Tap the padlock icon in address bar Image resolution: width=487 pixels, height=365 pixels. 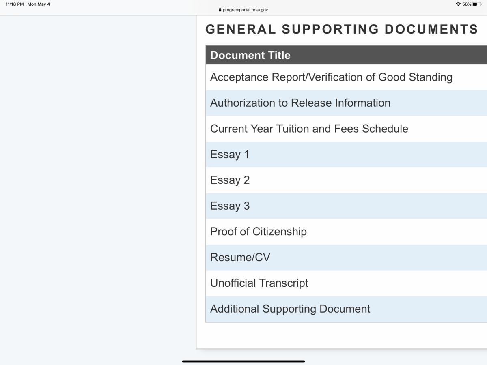tap(220, 10)
